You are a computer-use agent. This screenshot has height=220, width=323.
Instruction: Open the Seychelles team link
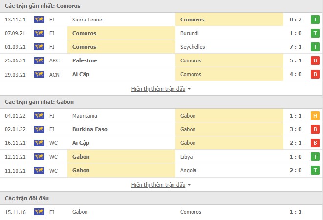193,47
